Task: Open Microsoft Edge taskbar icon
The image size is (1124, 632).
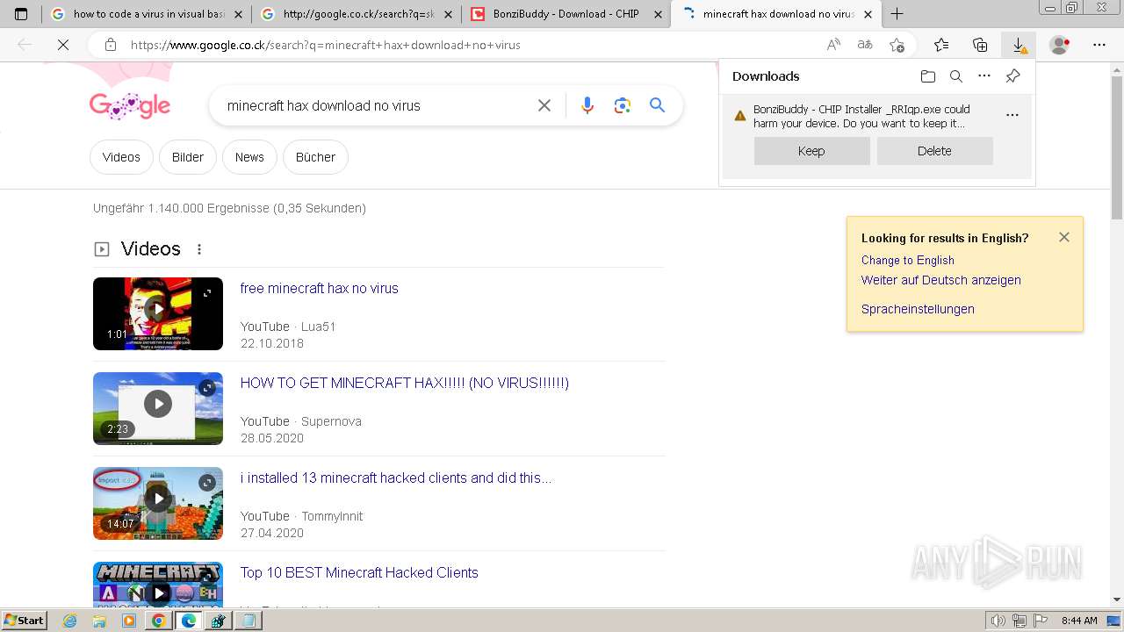Action: point(188,621)
